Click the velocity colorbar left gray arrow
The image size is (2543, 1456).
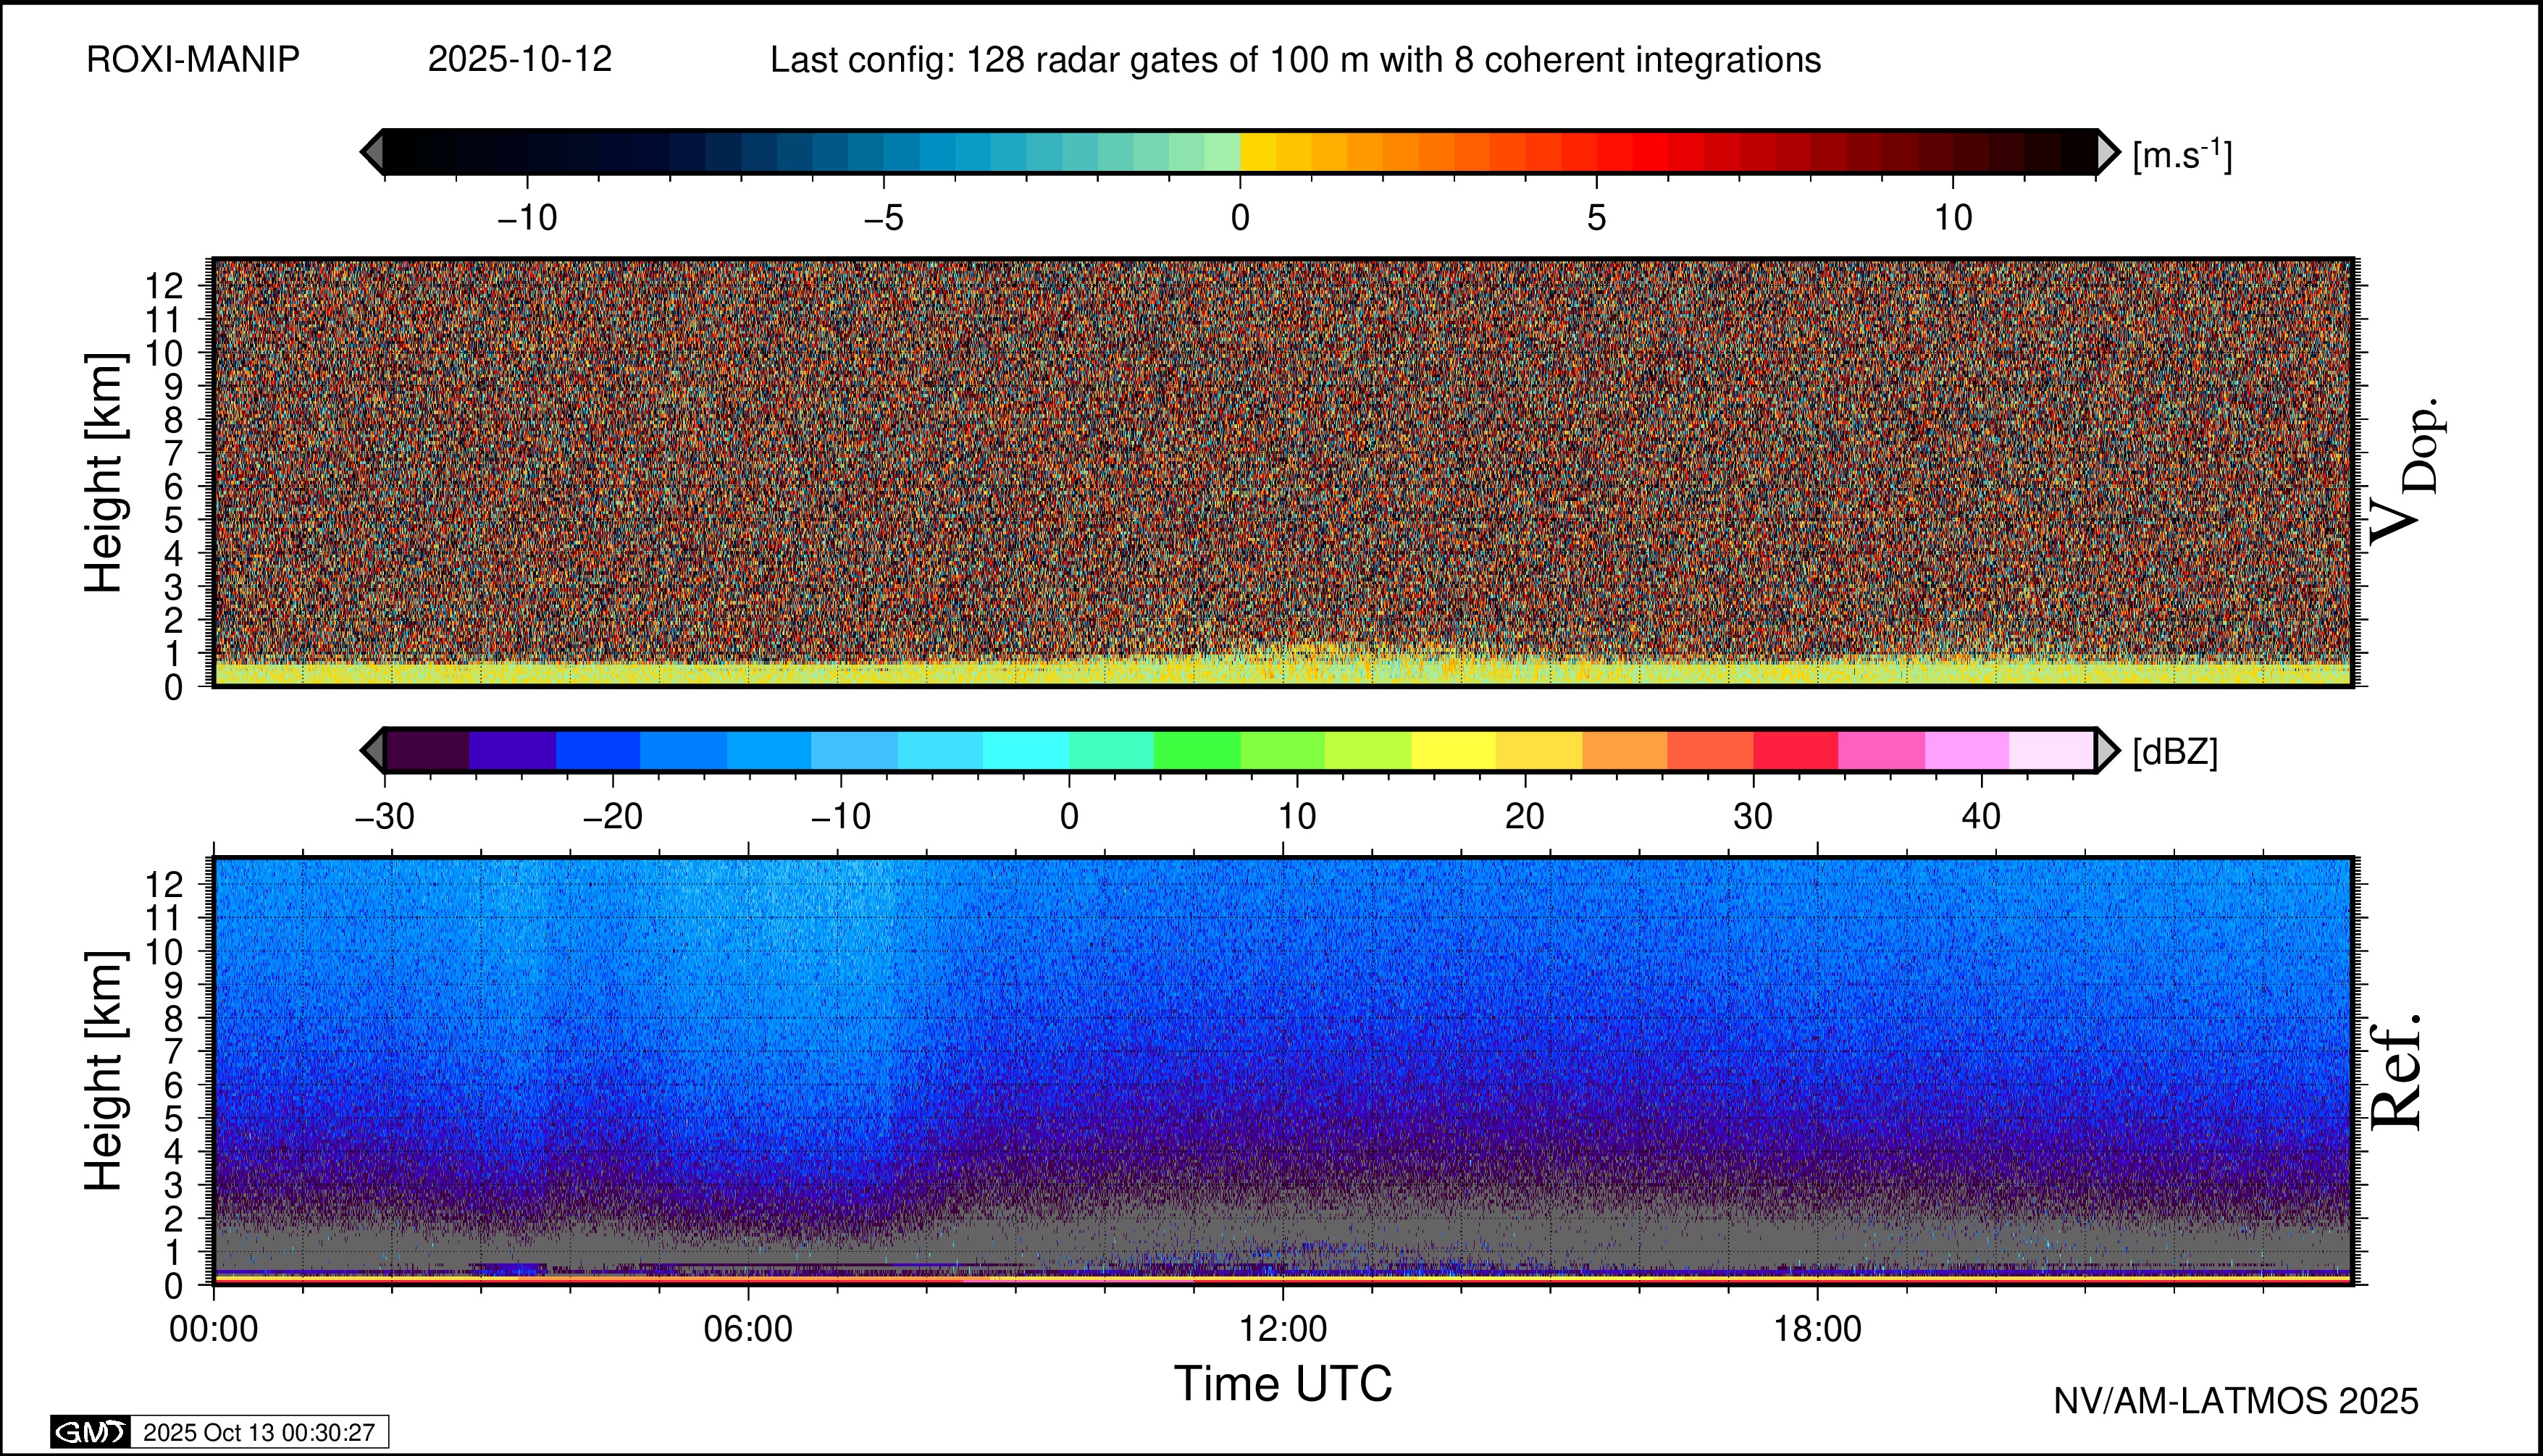[x=372, y=152]
